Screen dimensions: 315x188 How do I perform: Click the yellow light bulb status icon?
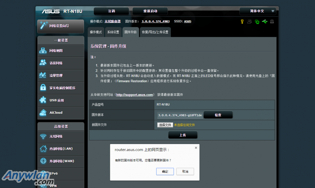pyautogui.click(x=242, y=22)
